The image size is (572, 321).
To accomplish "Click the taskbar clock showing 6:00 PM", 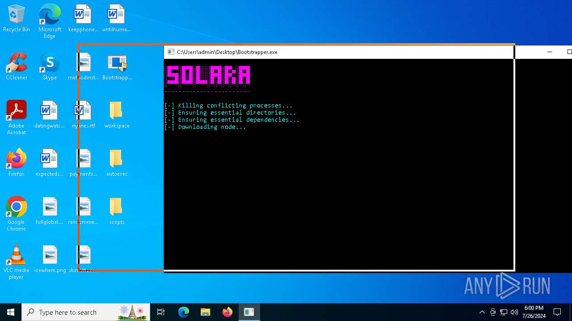I will click(x=534, y=312).
